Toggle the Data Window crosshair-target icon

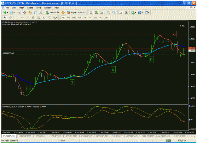coord(25,12)
